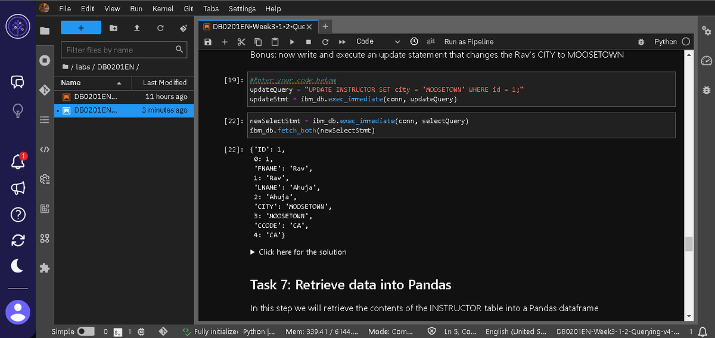The image size is (715, 338).
Task: Close the DB0201EN-Week3 notebook tab
Action: (309, 27)
